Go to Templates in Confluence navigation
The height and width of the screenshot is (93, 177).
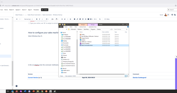36,10
